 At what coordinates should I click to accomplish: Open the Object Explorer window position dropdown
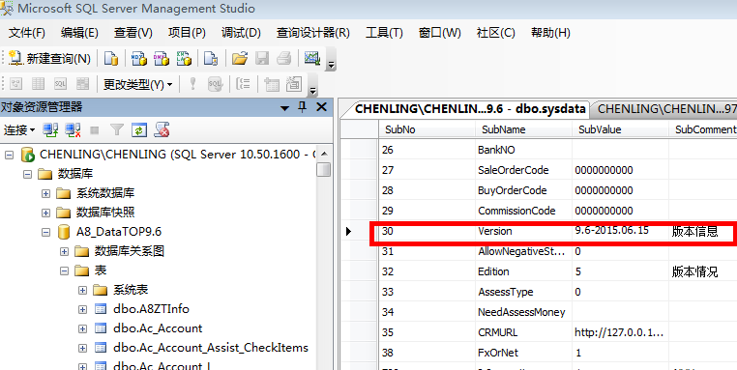(284, 108)
